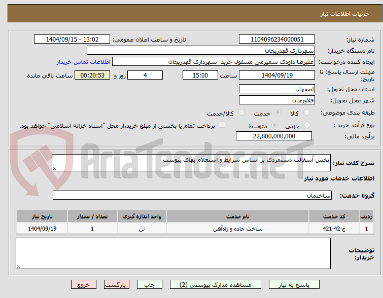Toggle the اسناد خزانه اسلامی payment checkbox
383x298 pixels.
point(222,125)
